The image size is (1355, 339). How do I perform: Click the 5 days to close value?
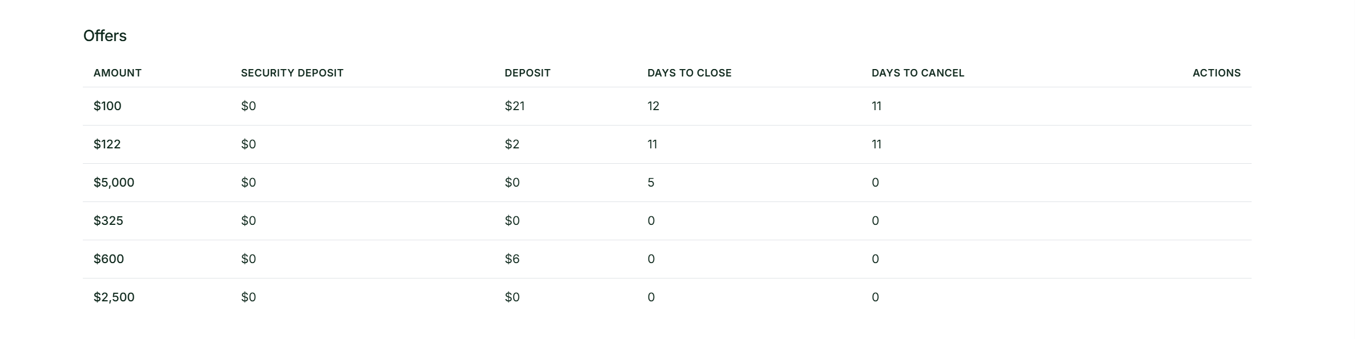(x=651, y=183)
